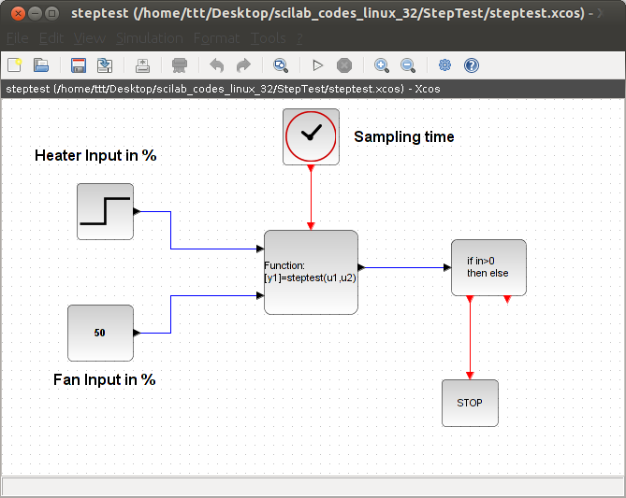
Task: Select the constant block labeled 50
Action: point(100,333)
